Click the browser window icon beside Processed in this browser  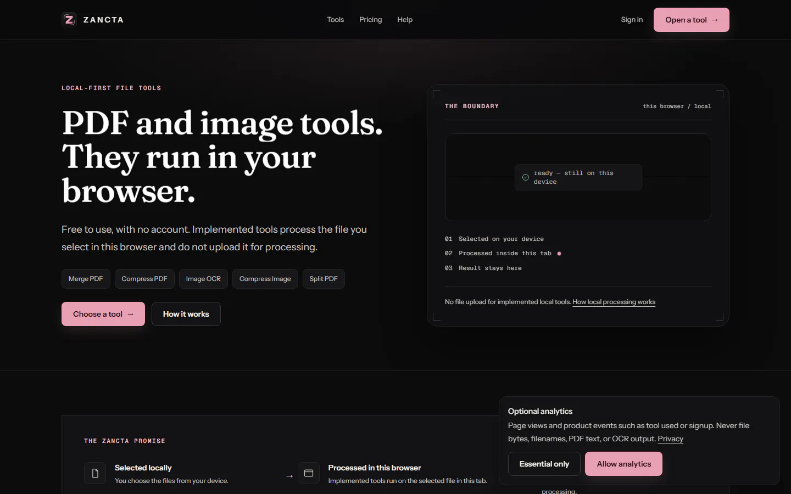tap(309, 473)
